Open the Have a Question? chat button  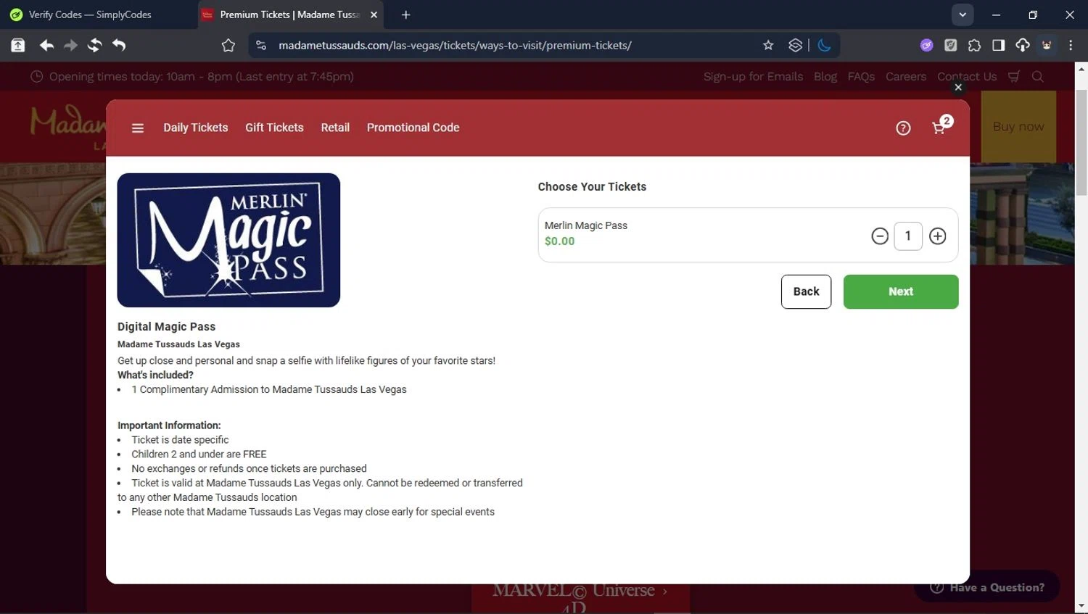coord(987,587)
